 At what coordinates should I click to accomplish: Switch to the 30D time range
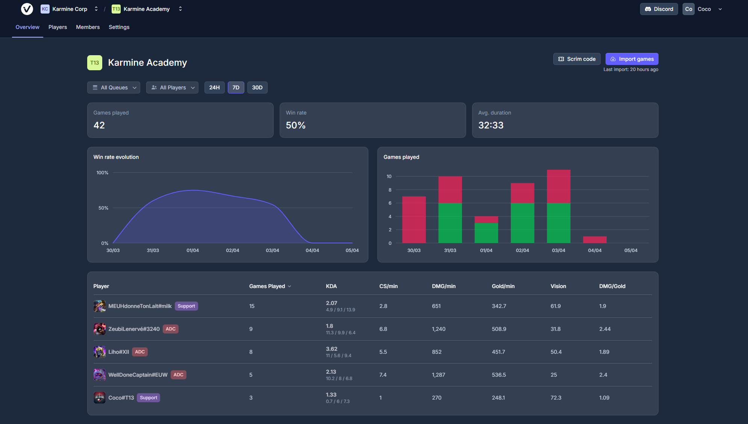click(257, 87)
